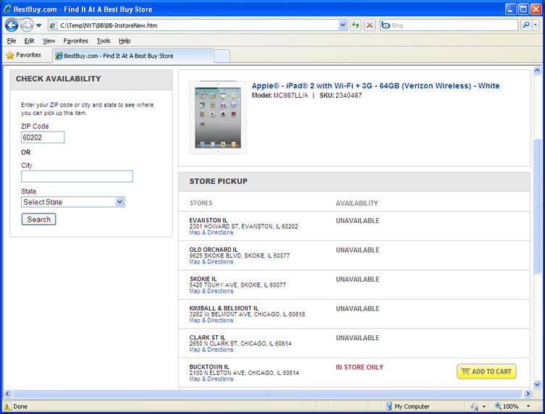This screenshot has height=414, width=545.
Task: Click the Stop loading red X icon
Action: pos(369,25)
